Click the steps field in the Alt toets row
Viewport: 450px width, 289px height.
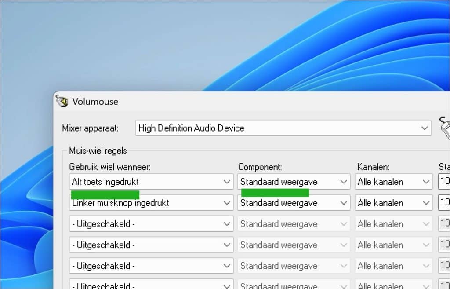click(444, 182)
